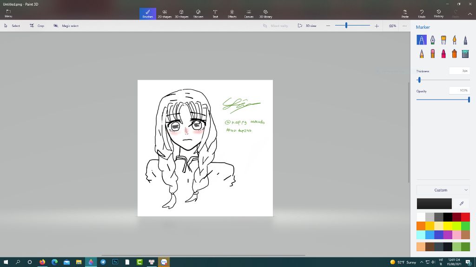Click the current color preview box
The image size is (476, 267).
coord(434,203)
